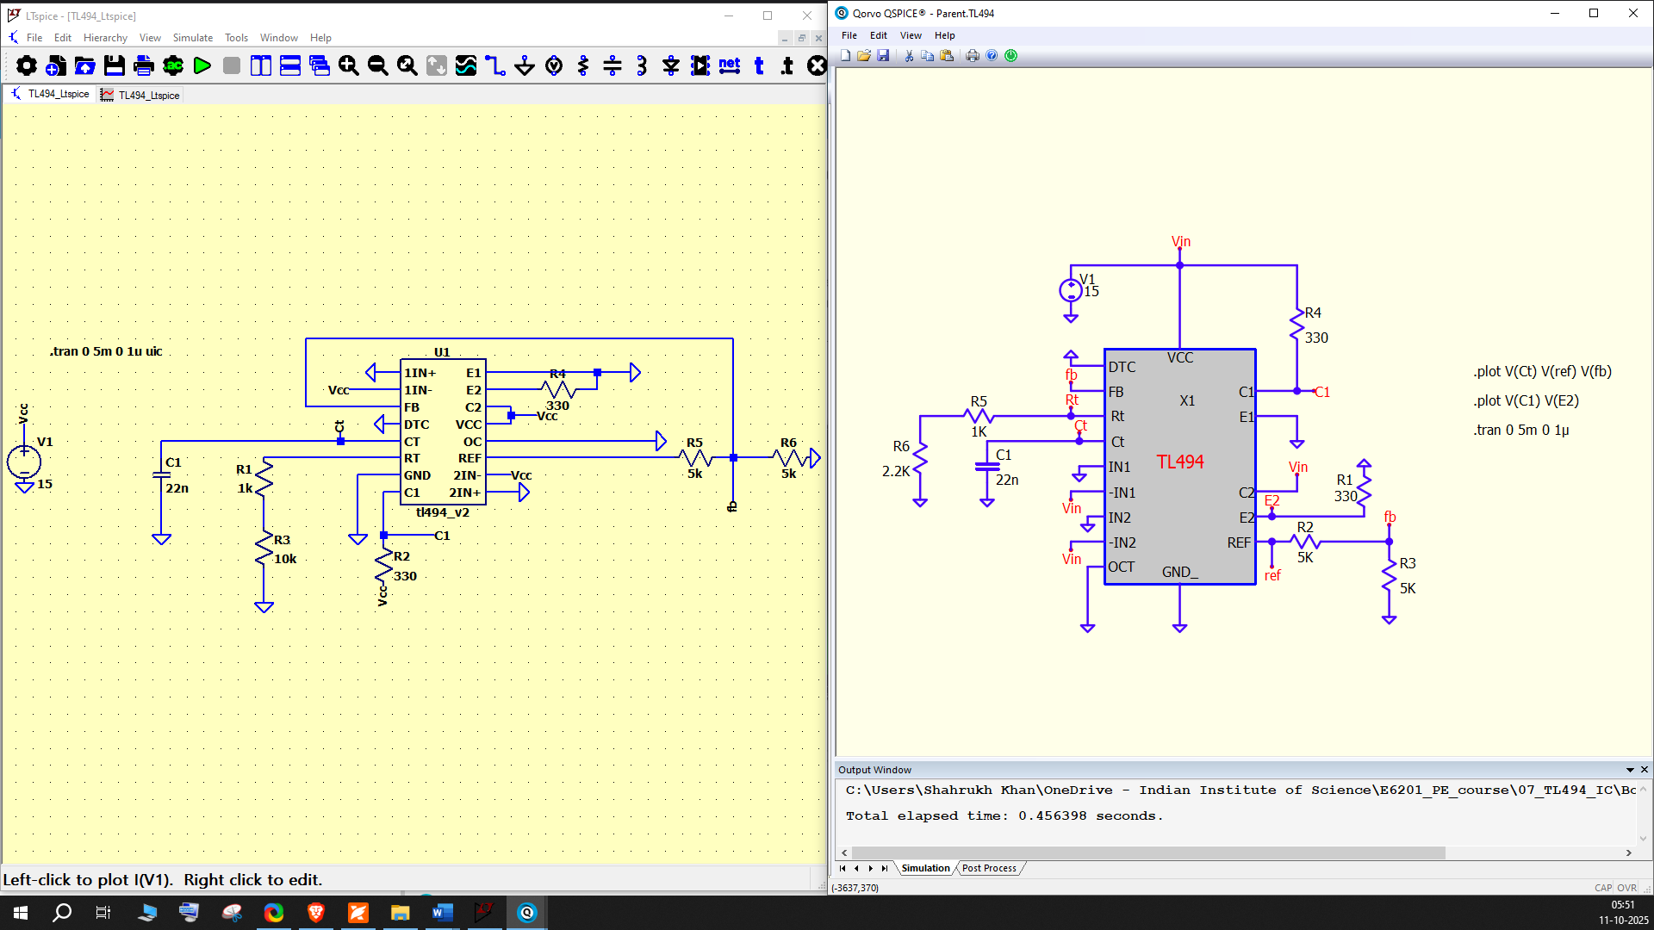Open the View menu in QSPICE
The image size is (1654, 930).
(x=911, y=35)
